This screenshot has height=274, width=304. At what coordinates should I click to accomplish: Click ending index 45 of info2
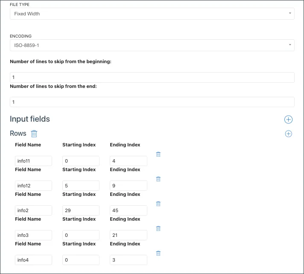click(x=129, y=210)
